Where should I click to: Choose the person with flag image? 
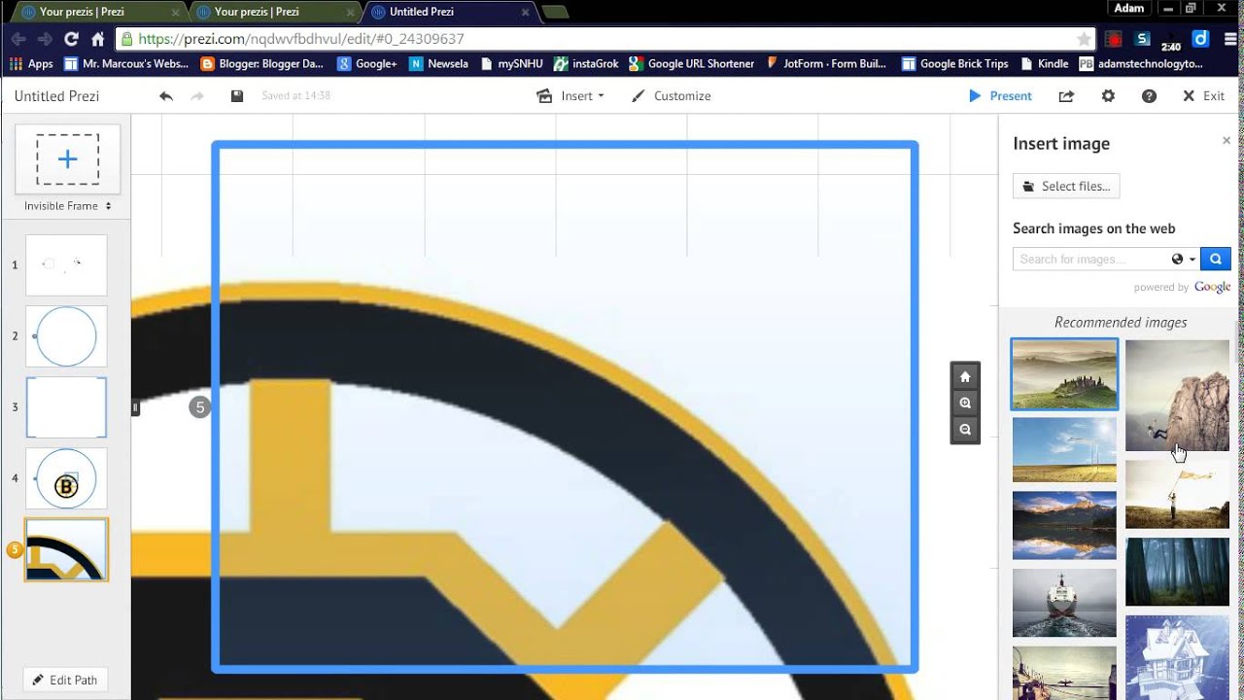point(1177,494)
